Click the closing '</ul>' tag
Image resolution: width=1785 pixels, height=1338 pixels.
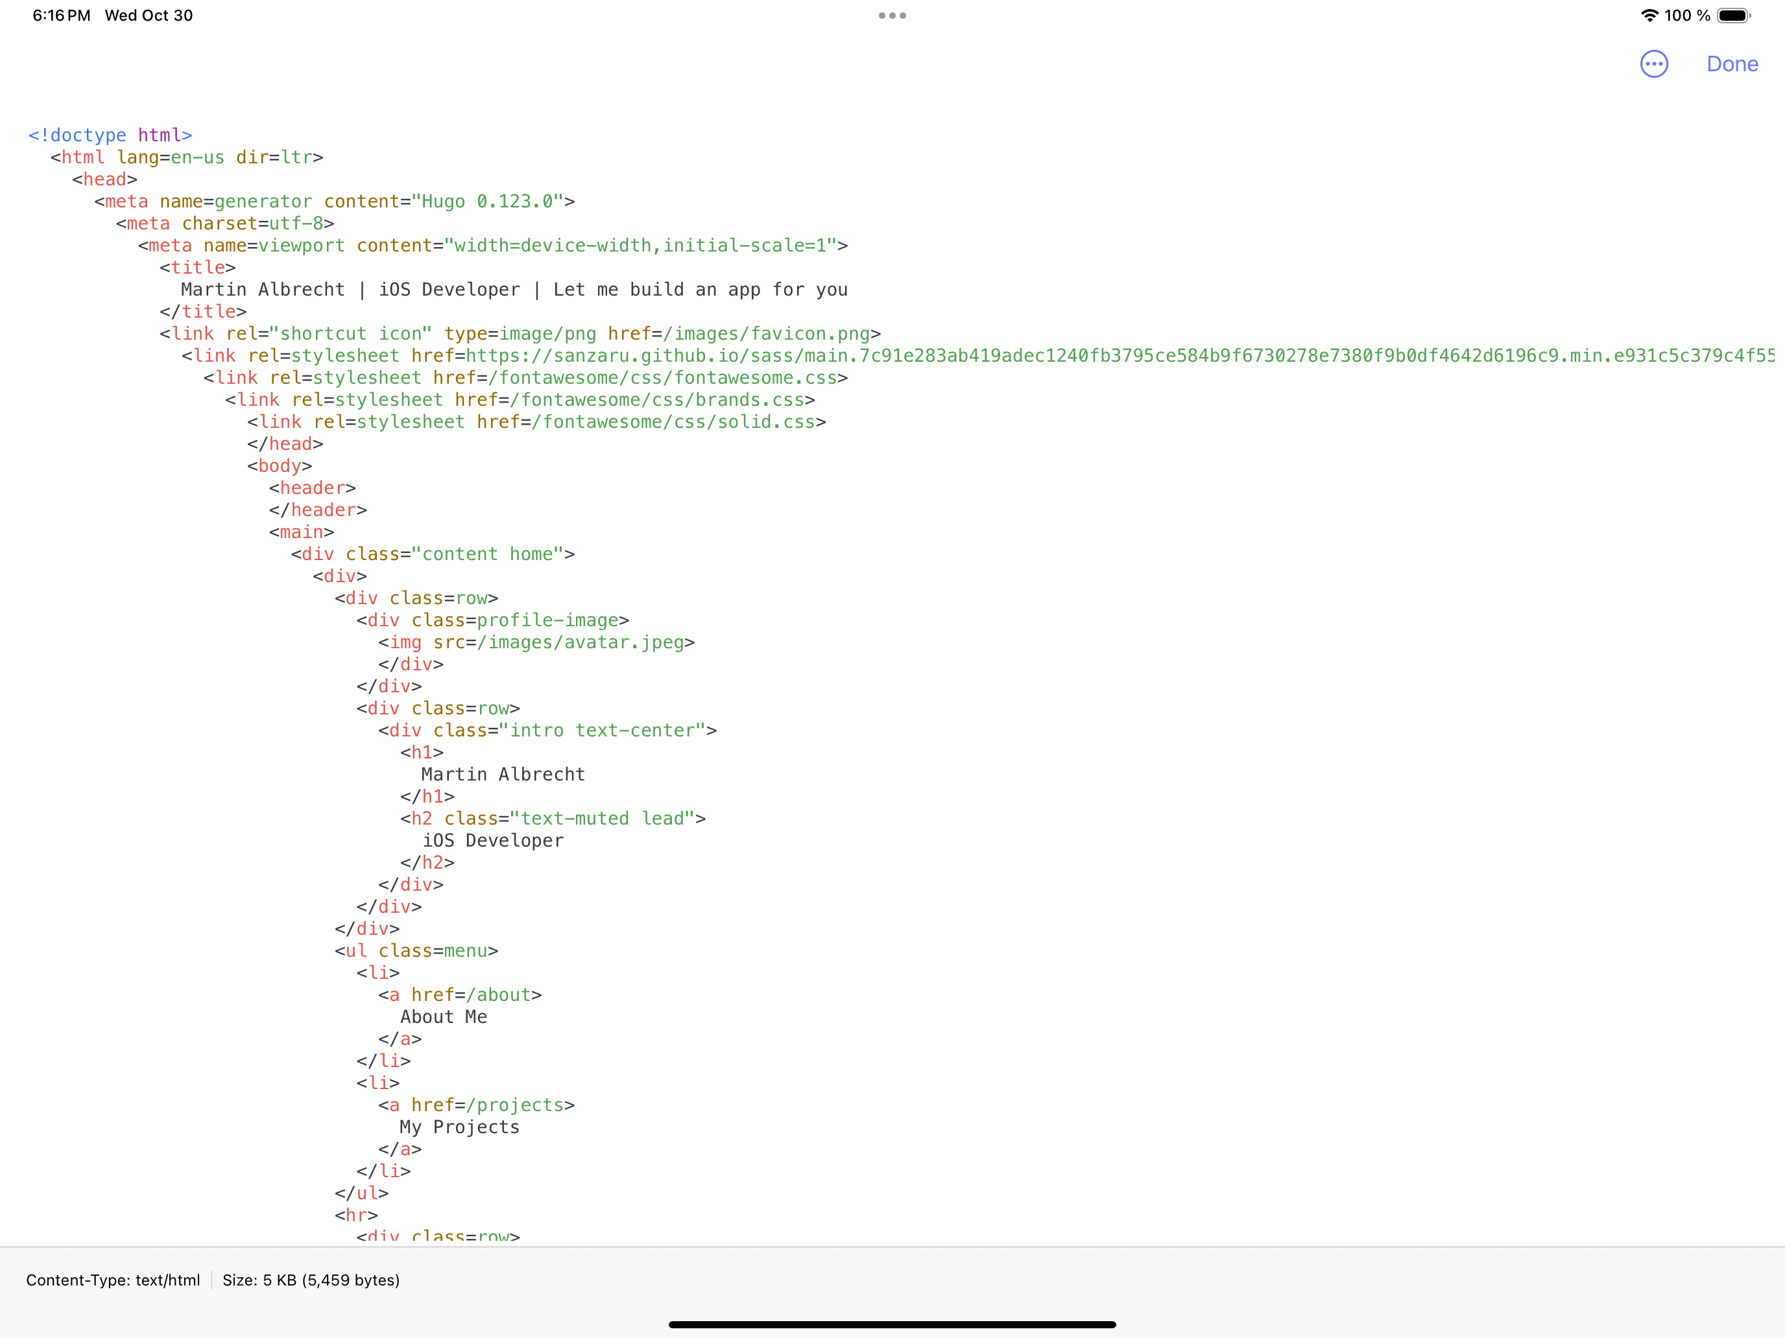click(361, 1193)
